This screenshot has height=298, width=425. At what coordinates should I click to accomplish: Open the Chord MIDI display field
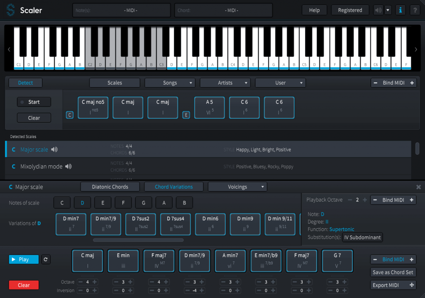pyautogui.click(x=223, y=10)
